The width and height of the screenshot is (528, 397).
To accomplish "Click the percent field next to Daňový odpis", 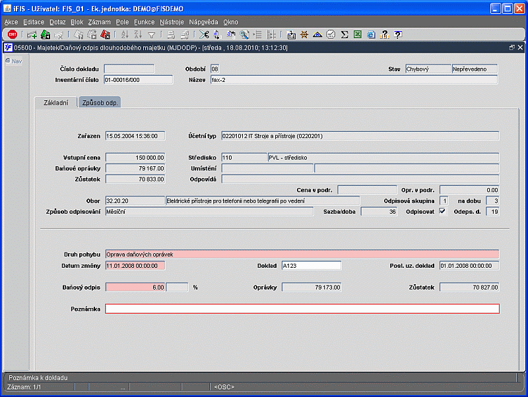I will click(x=177, y=288).
